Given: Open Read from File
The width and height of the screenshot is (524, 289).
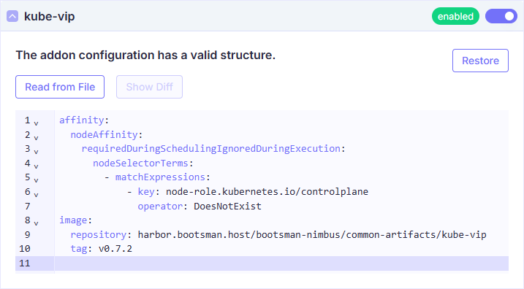Looking at the screenshot, I should 60,87.
